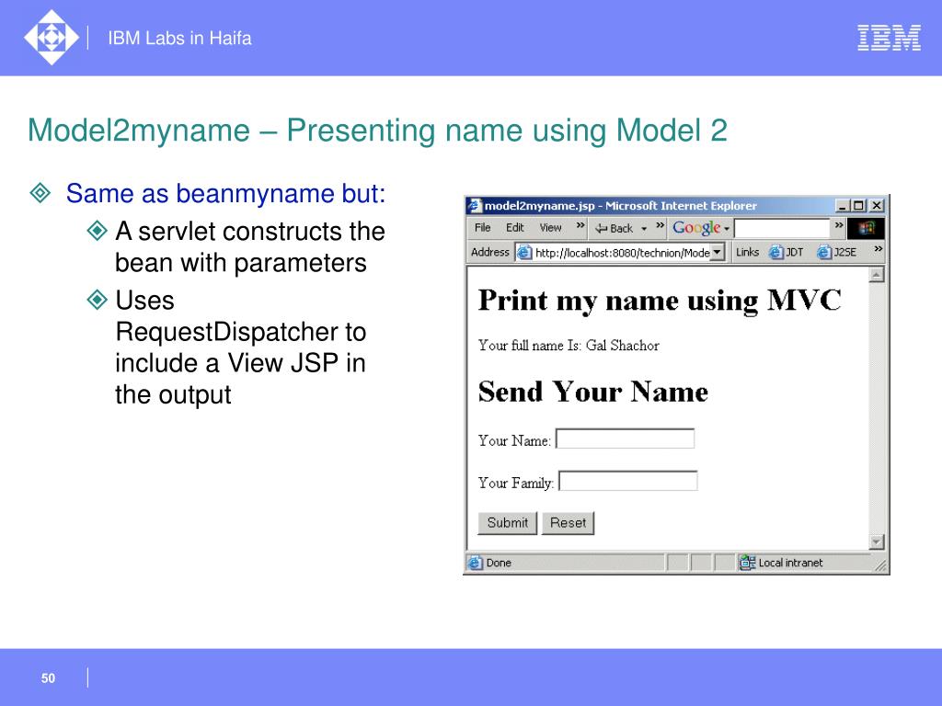This screenshot has height=706, width=942.
Task: Click the Google search input box
Action: click(782, 228)
